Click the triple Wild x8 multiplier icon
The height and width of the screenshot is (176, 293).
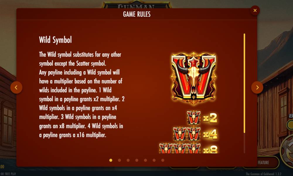coord(180,148)
